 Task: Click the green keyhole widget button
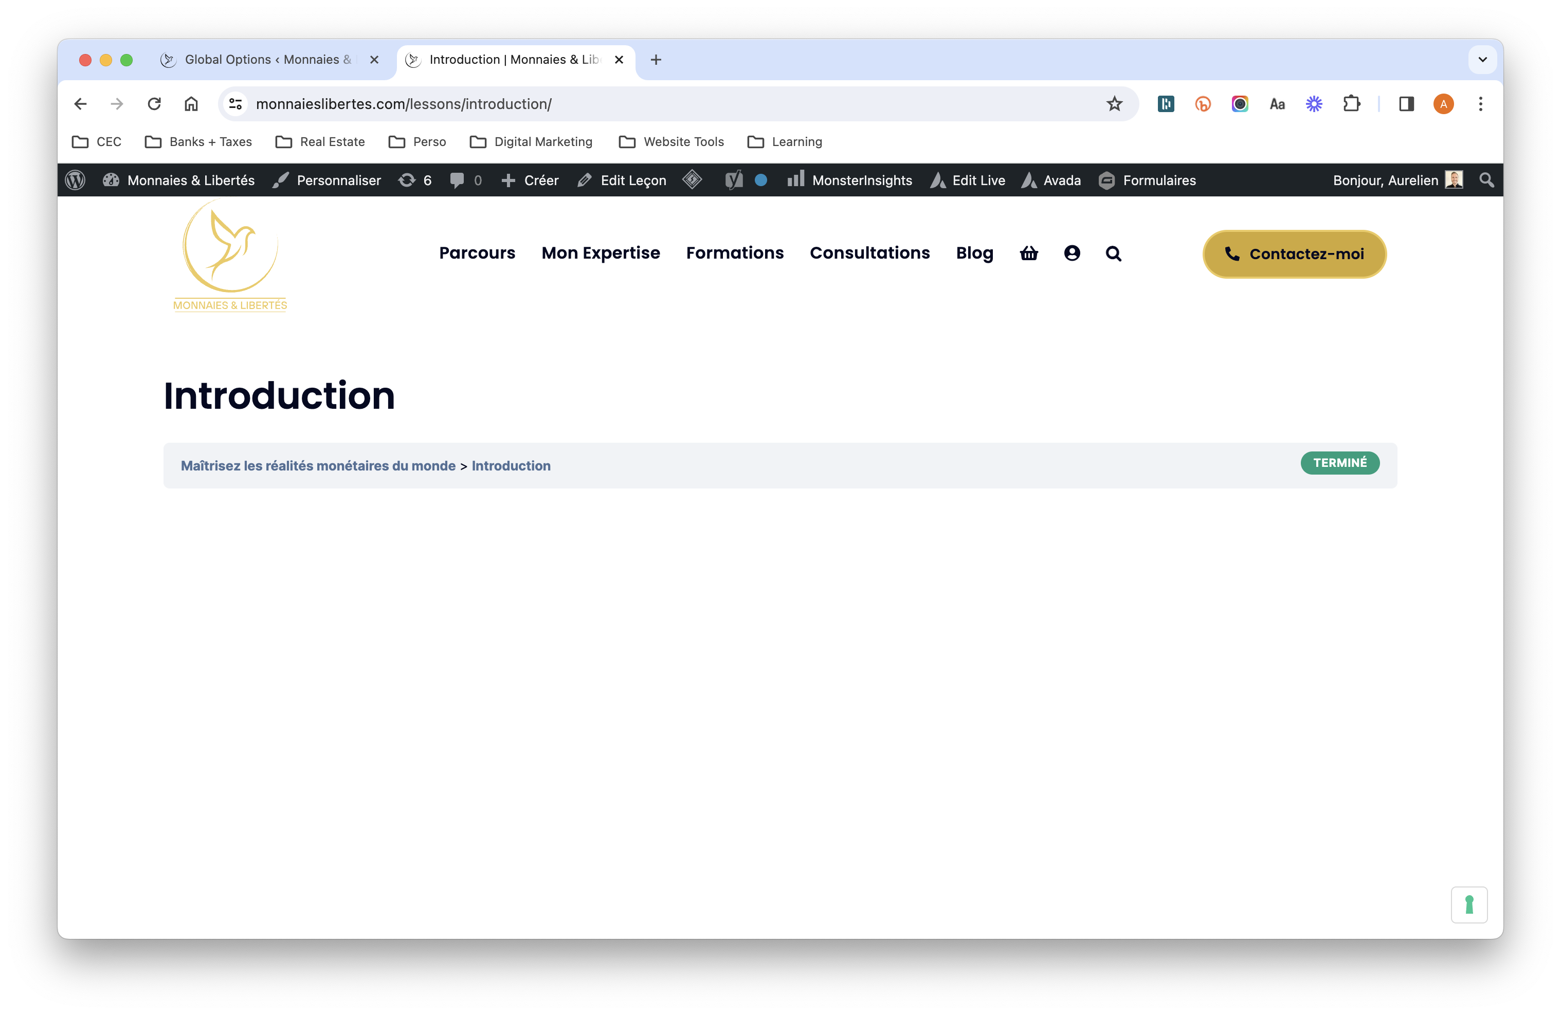tap(1469, 905)
